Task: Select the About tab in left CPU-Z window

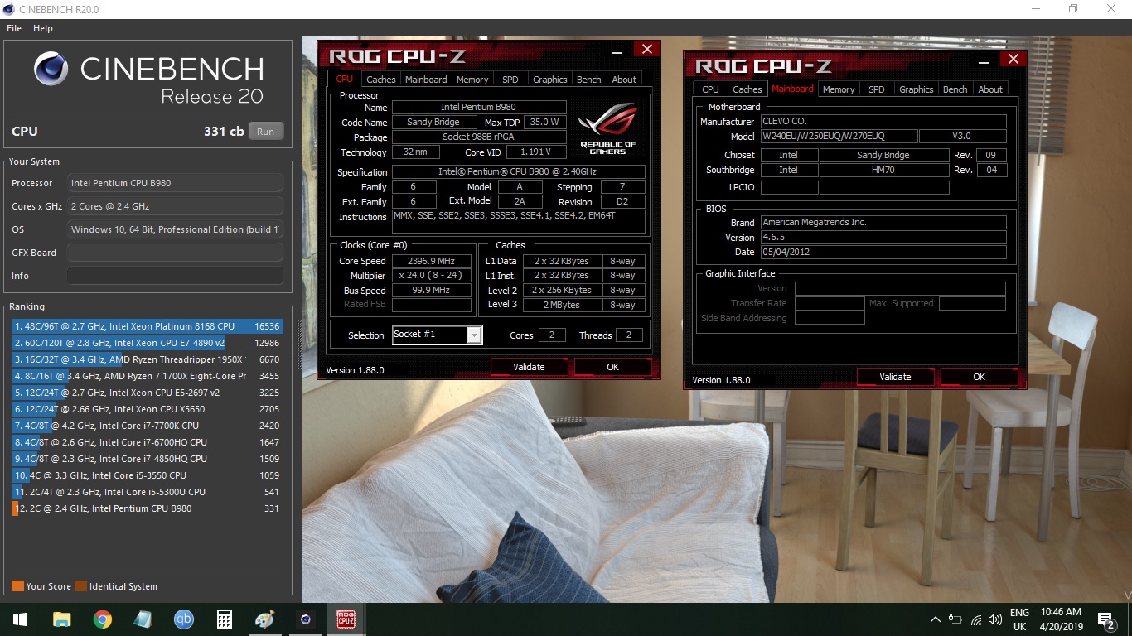Action: point(624,79)
